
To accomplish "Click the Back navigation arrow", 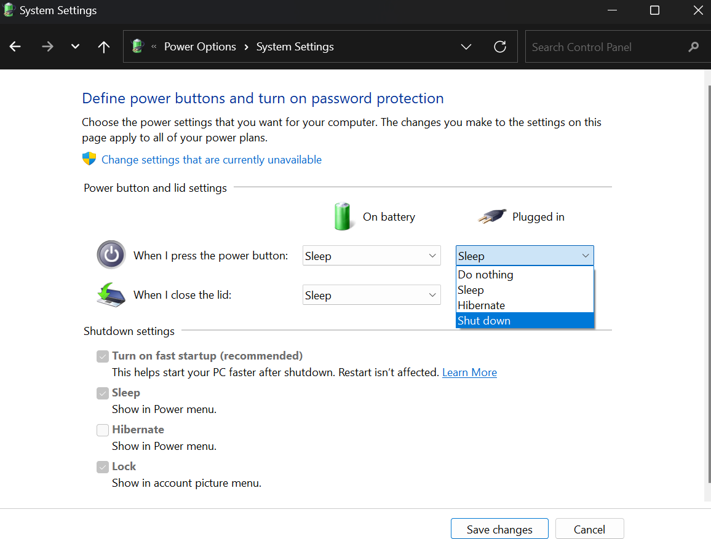I will (x=15, y=47).
